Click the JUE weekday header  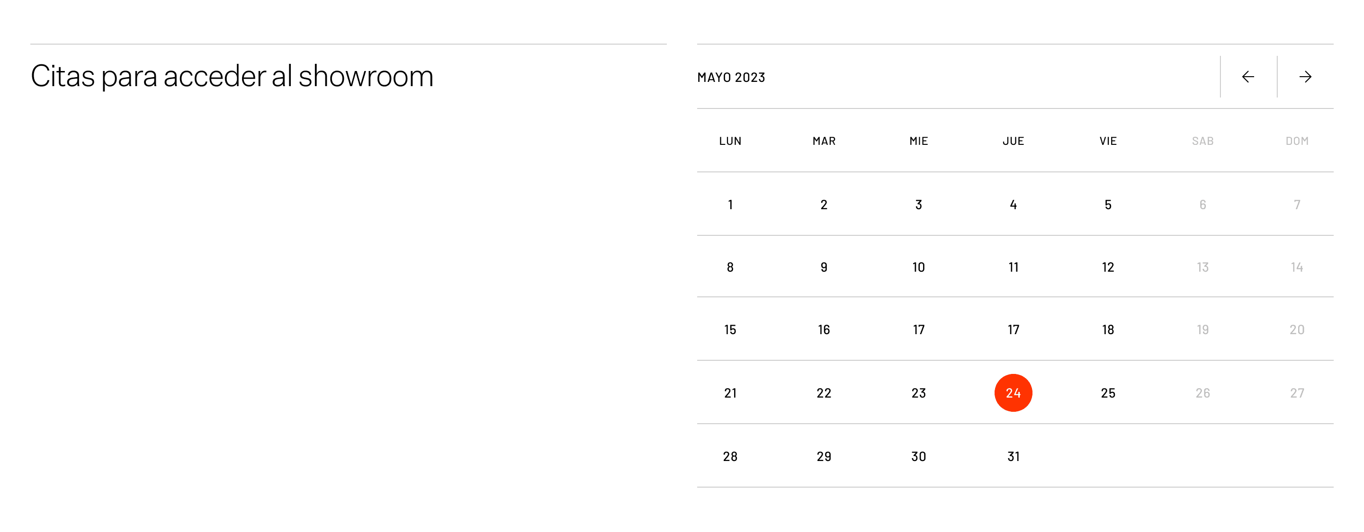tap(1013, 141)
